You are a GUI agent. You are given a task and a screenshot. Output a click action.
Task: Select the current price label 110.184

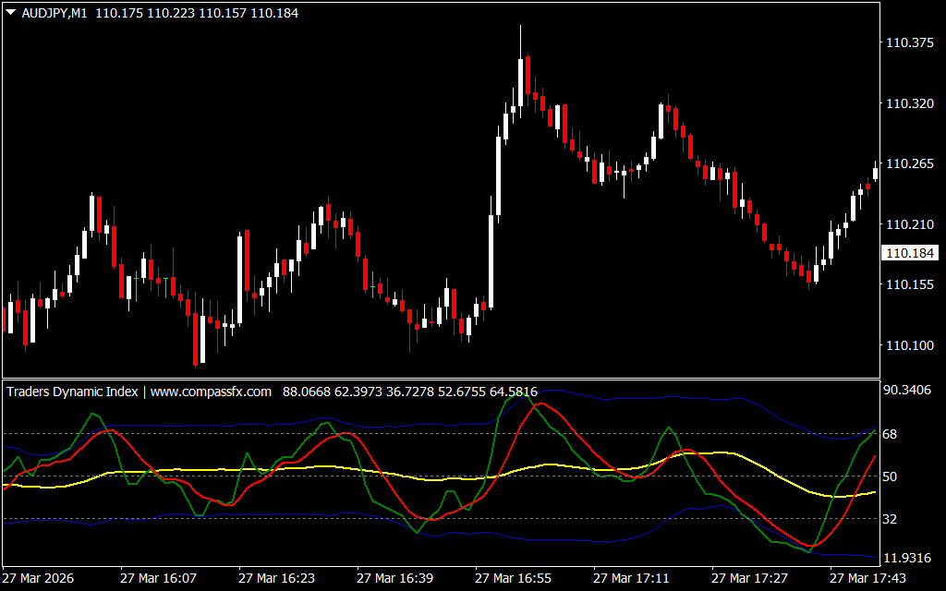(x=909, y=253)
